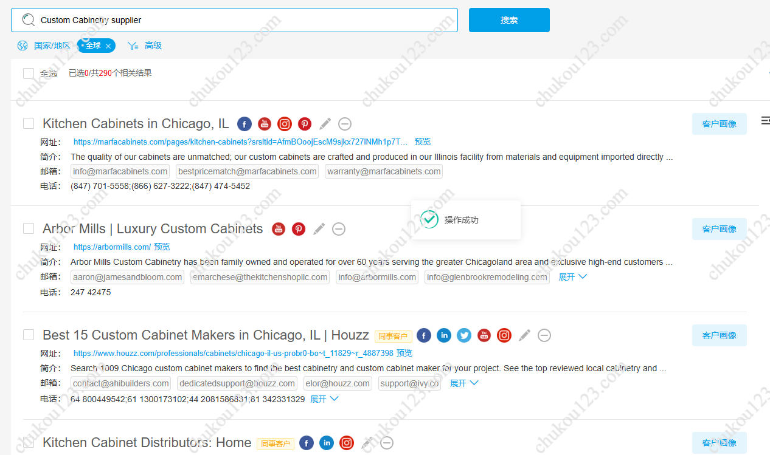Open Twitter page for the Houzz result

pyautogui.click(x=464, y=335)
